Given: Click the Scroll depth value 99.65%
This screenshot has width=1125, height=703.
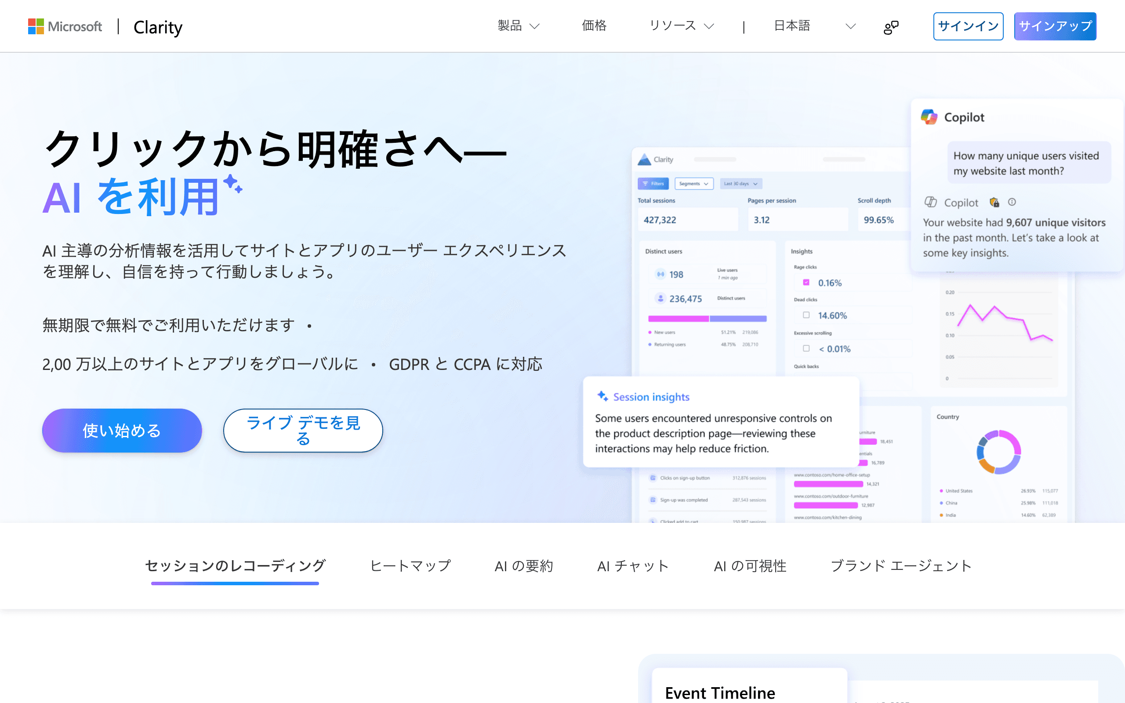Looking at the screenshot, I should coord(878,220).
